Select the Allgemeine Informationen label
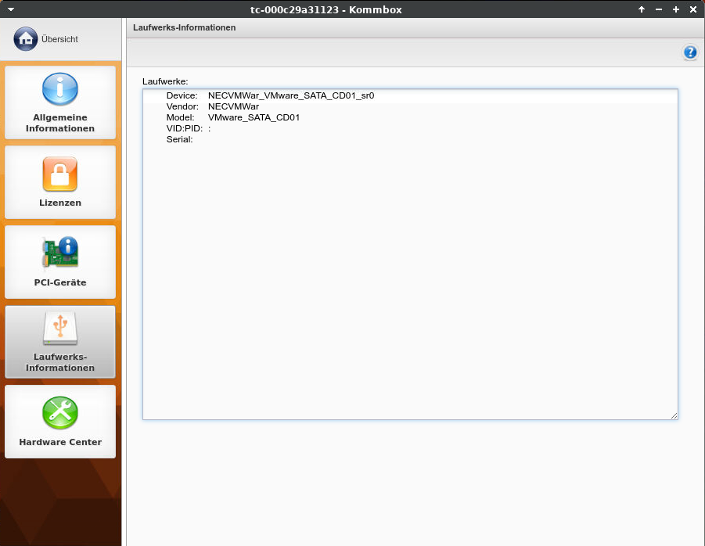 tap(60, 123)
